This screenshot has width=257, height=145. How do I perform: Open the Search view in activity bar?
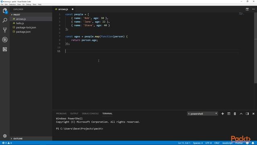click(x=5, y=20)
